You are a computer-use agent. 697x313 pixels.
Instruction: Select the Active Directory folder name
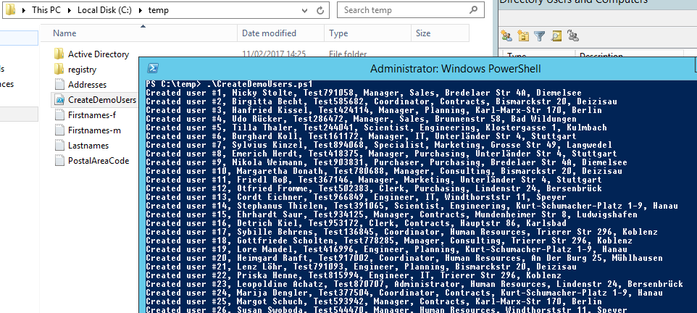pyautogui.click(x=99, y=54)
